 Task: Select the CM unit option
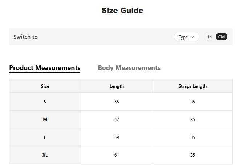pyautogui.click(x=221, y=37)
